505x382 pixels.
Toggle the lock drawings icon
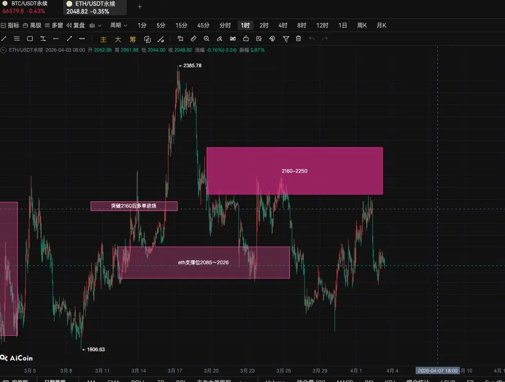point(246,38)
